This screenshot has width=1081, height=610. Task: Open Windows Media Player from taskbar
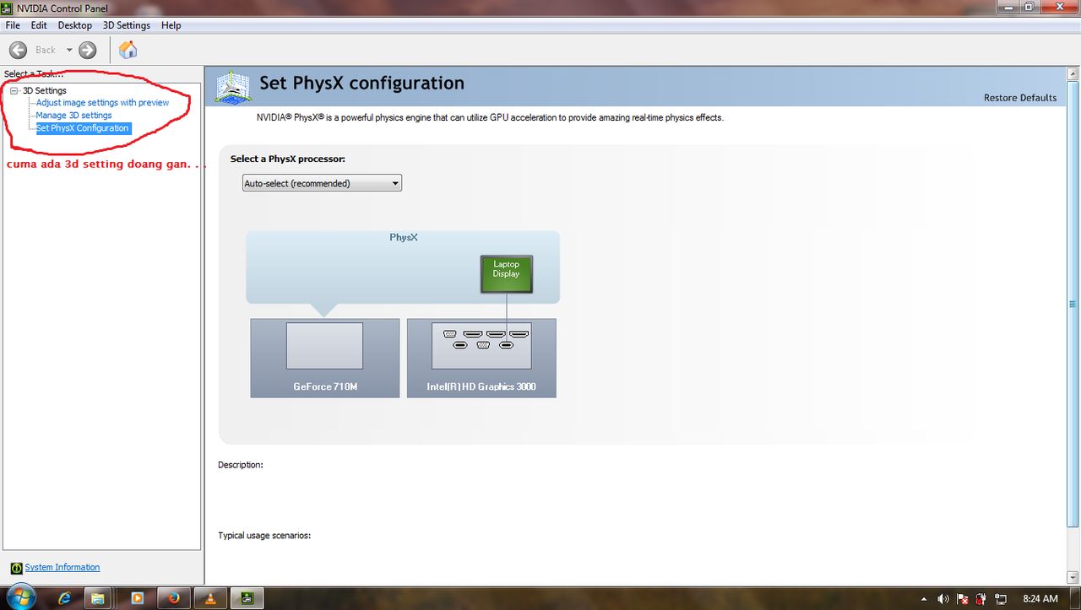point(138,598)
